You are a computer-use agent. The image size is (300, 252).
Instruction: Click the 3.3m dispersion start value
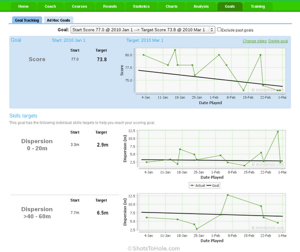(75, 145)
